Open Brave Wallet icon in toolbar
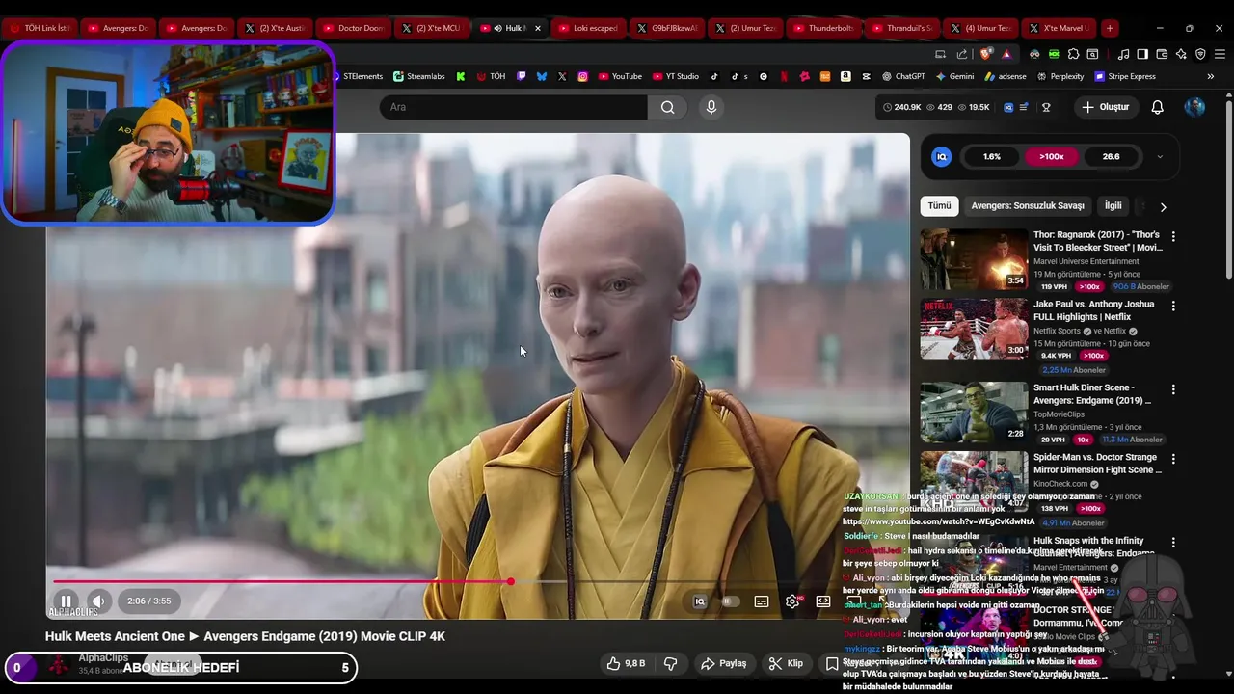This screenshot has width=1234, height=694. (1162, 54)
